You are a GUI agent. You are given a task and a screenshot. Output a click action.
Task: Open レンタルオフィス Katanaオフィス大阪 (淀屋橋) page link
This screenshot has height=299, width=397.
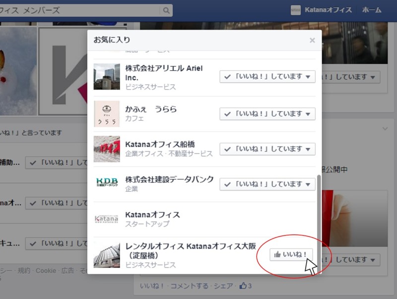(x=191, y=251)
